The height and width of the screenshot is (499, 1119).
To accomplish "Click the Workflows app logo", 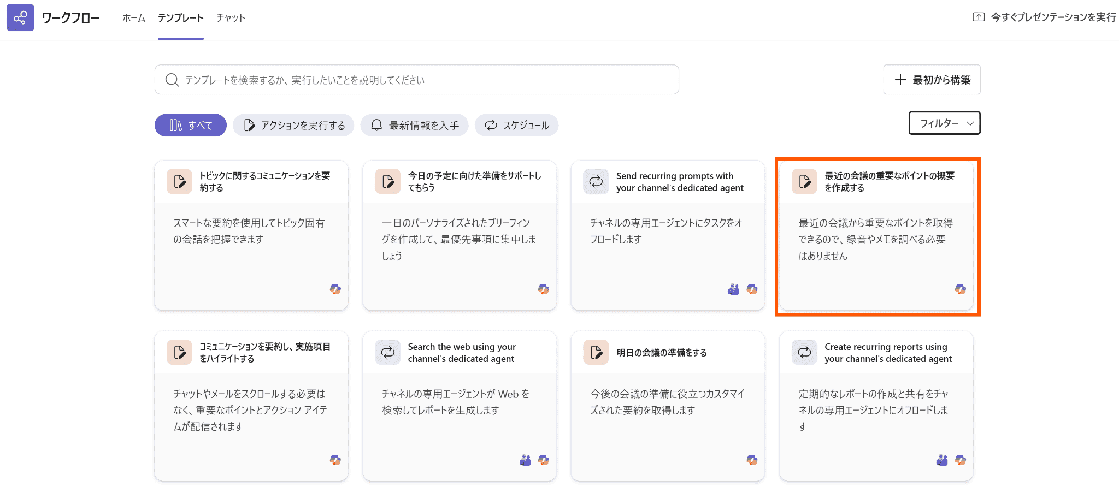I will (20, 17).
